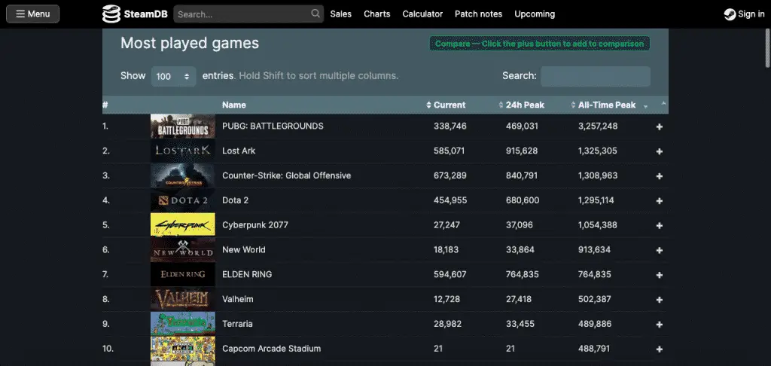Select all-time peak 3,257,248
The image size is (771, 366).
598,126
